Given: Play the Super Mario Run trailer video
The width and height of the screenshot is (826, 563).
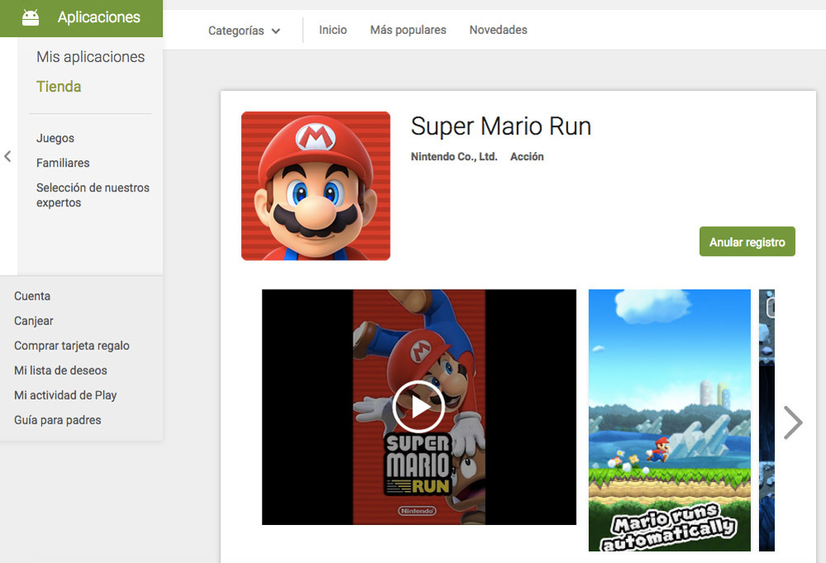Looking at the screenshot, I should [419, 406].
